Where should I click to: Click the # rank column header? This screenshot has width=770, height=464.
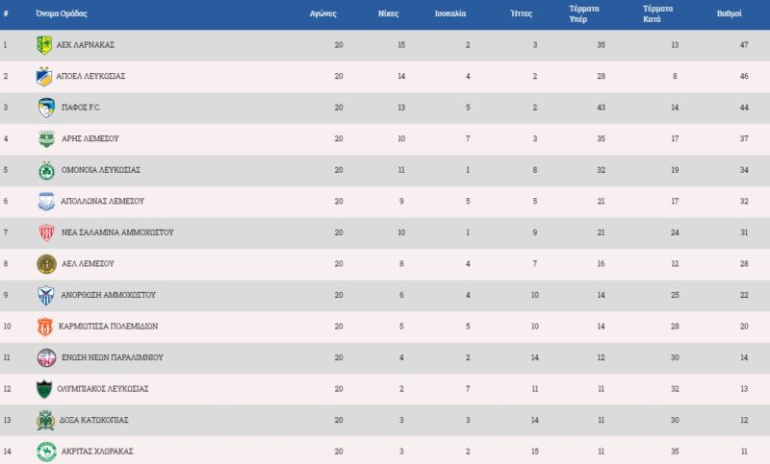6,13
